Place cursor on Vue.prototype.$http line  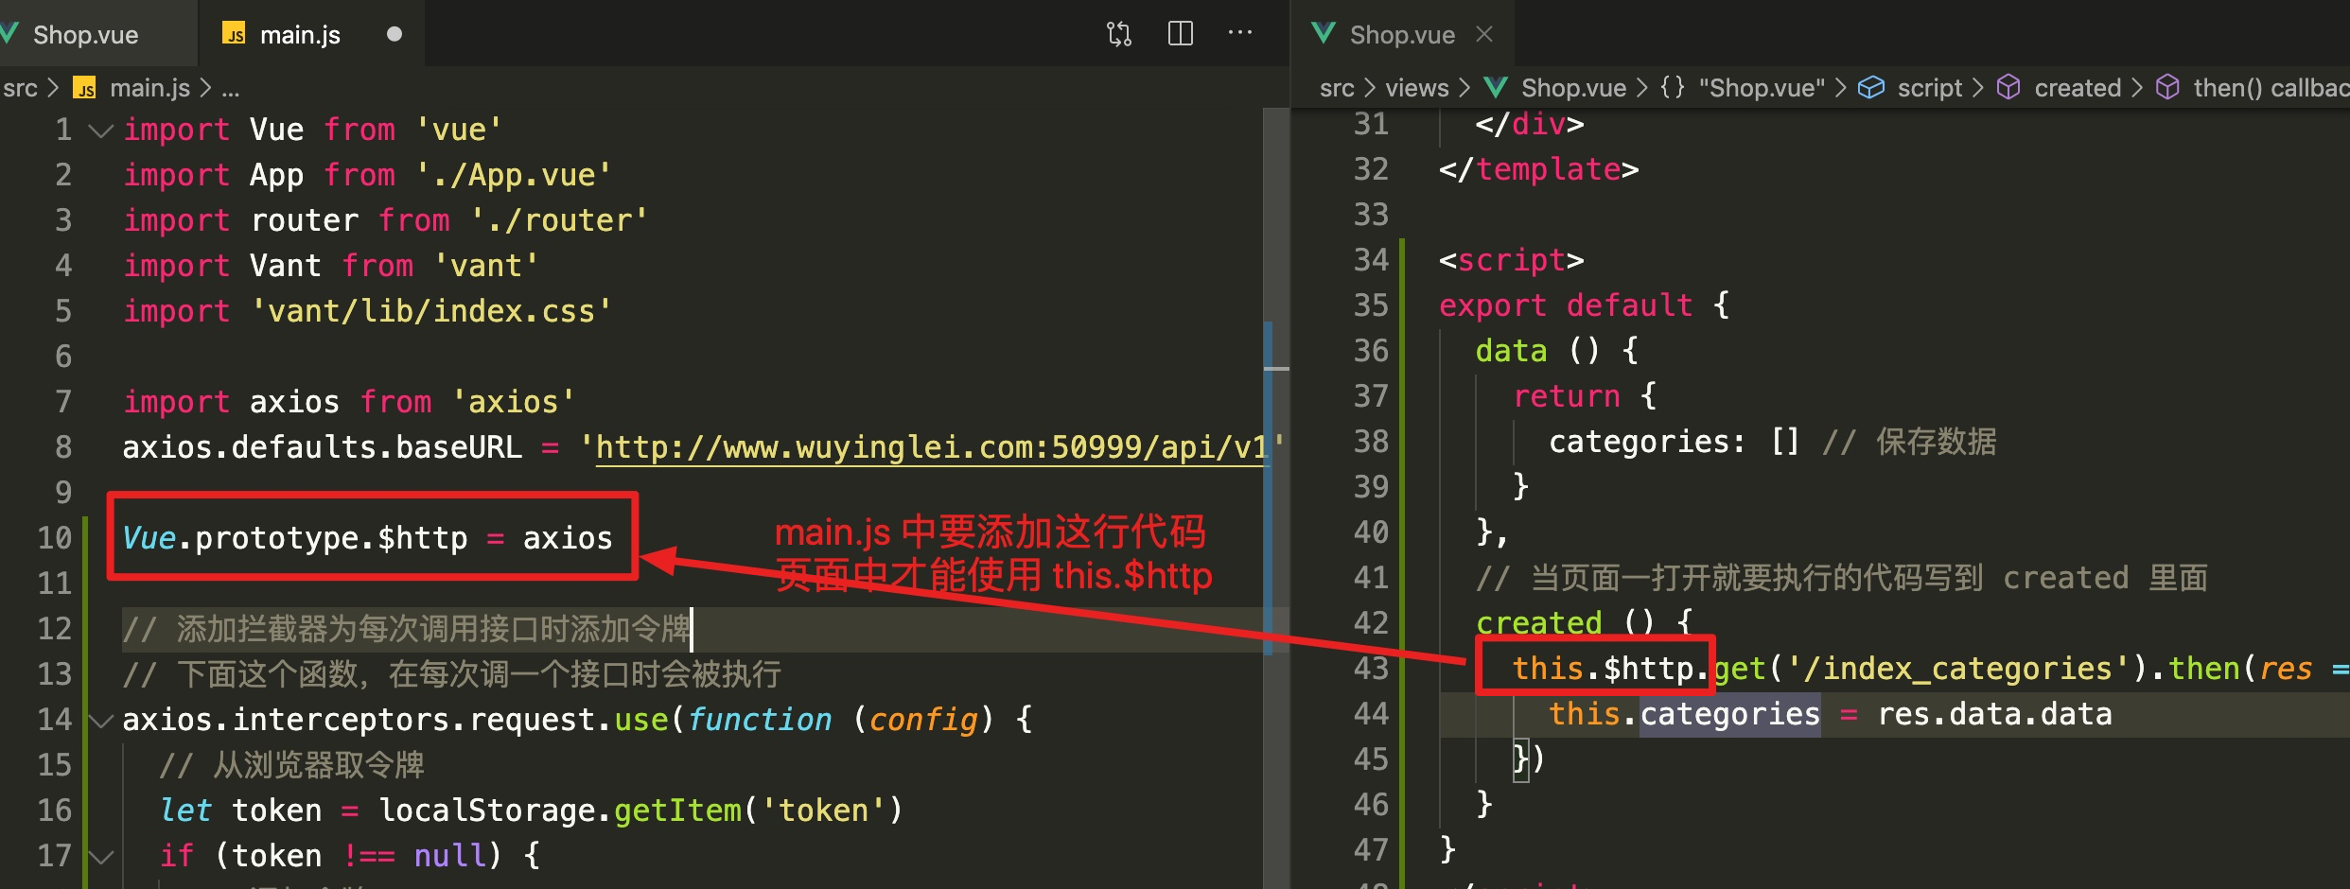coord(368,537)
